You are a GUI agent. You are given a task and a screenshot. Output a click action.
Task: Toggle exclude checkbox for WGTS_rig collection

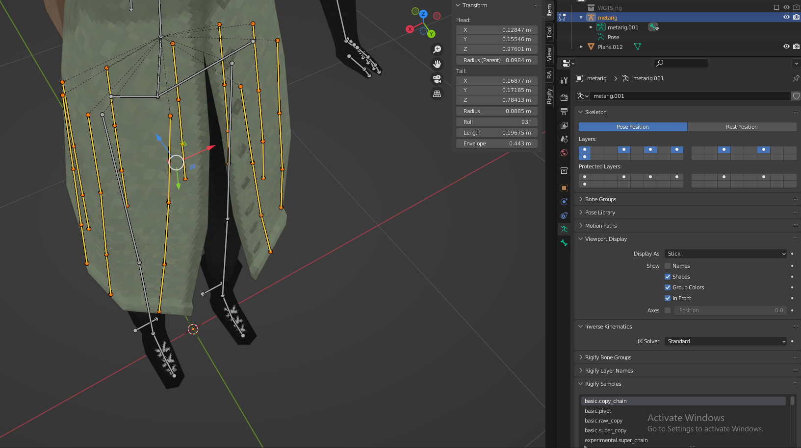pos(776,7)
